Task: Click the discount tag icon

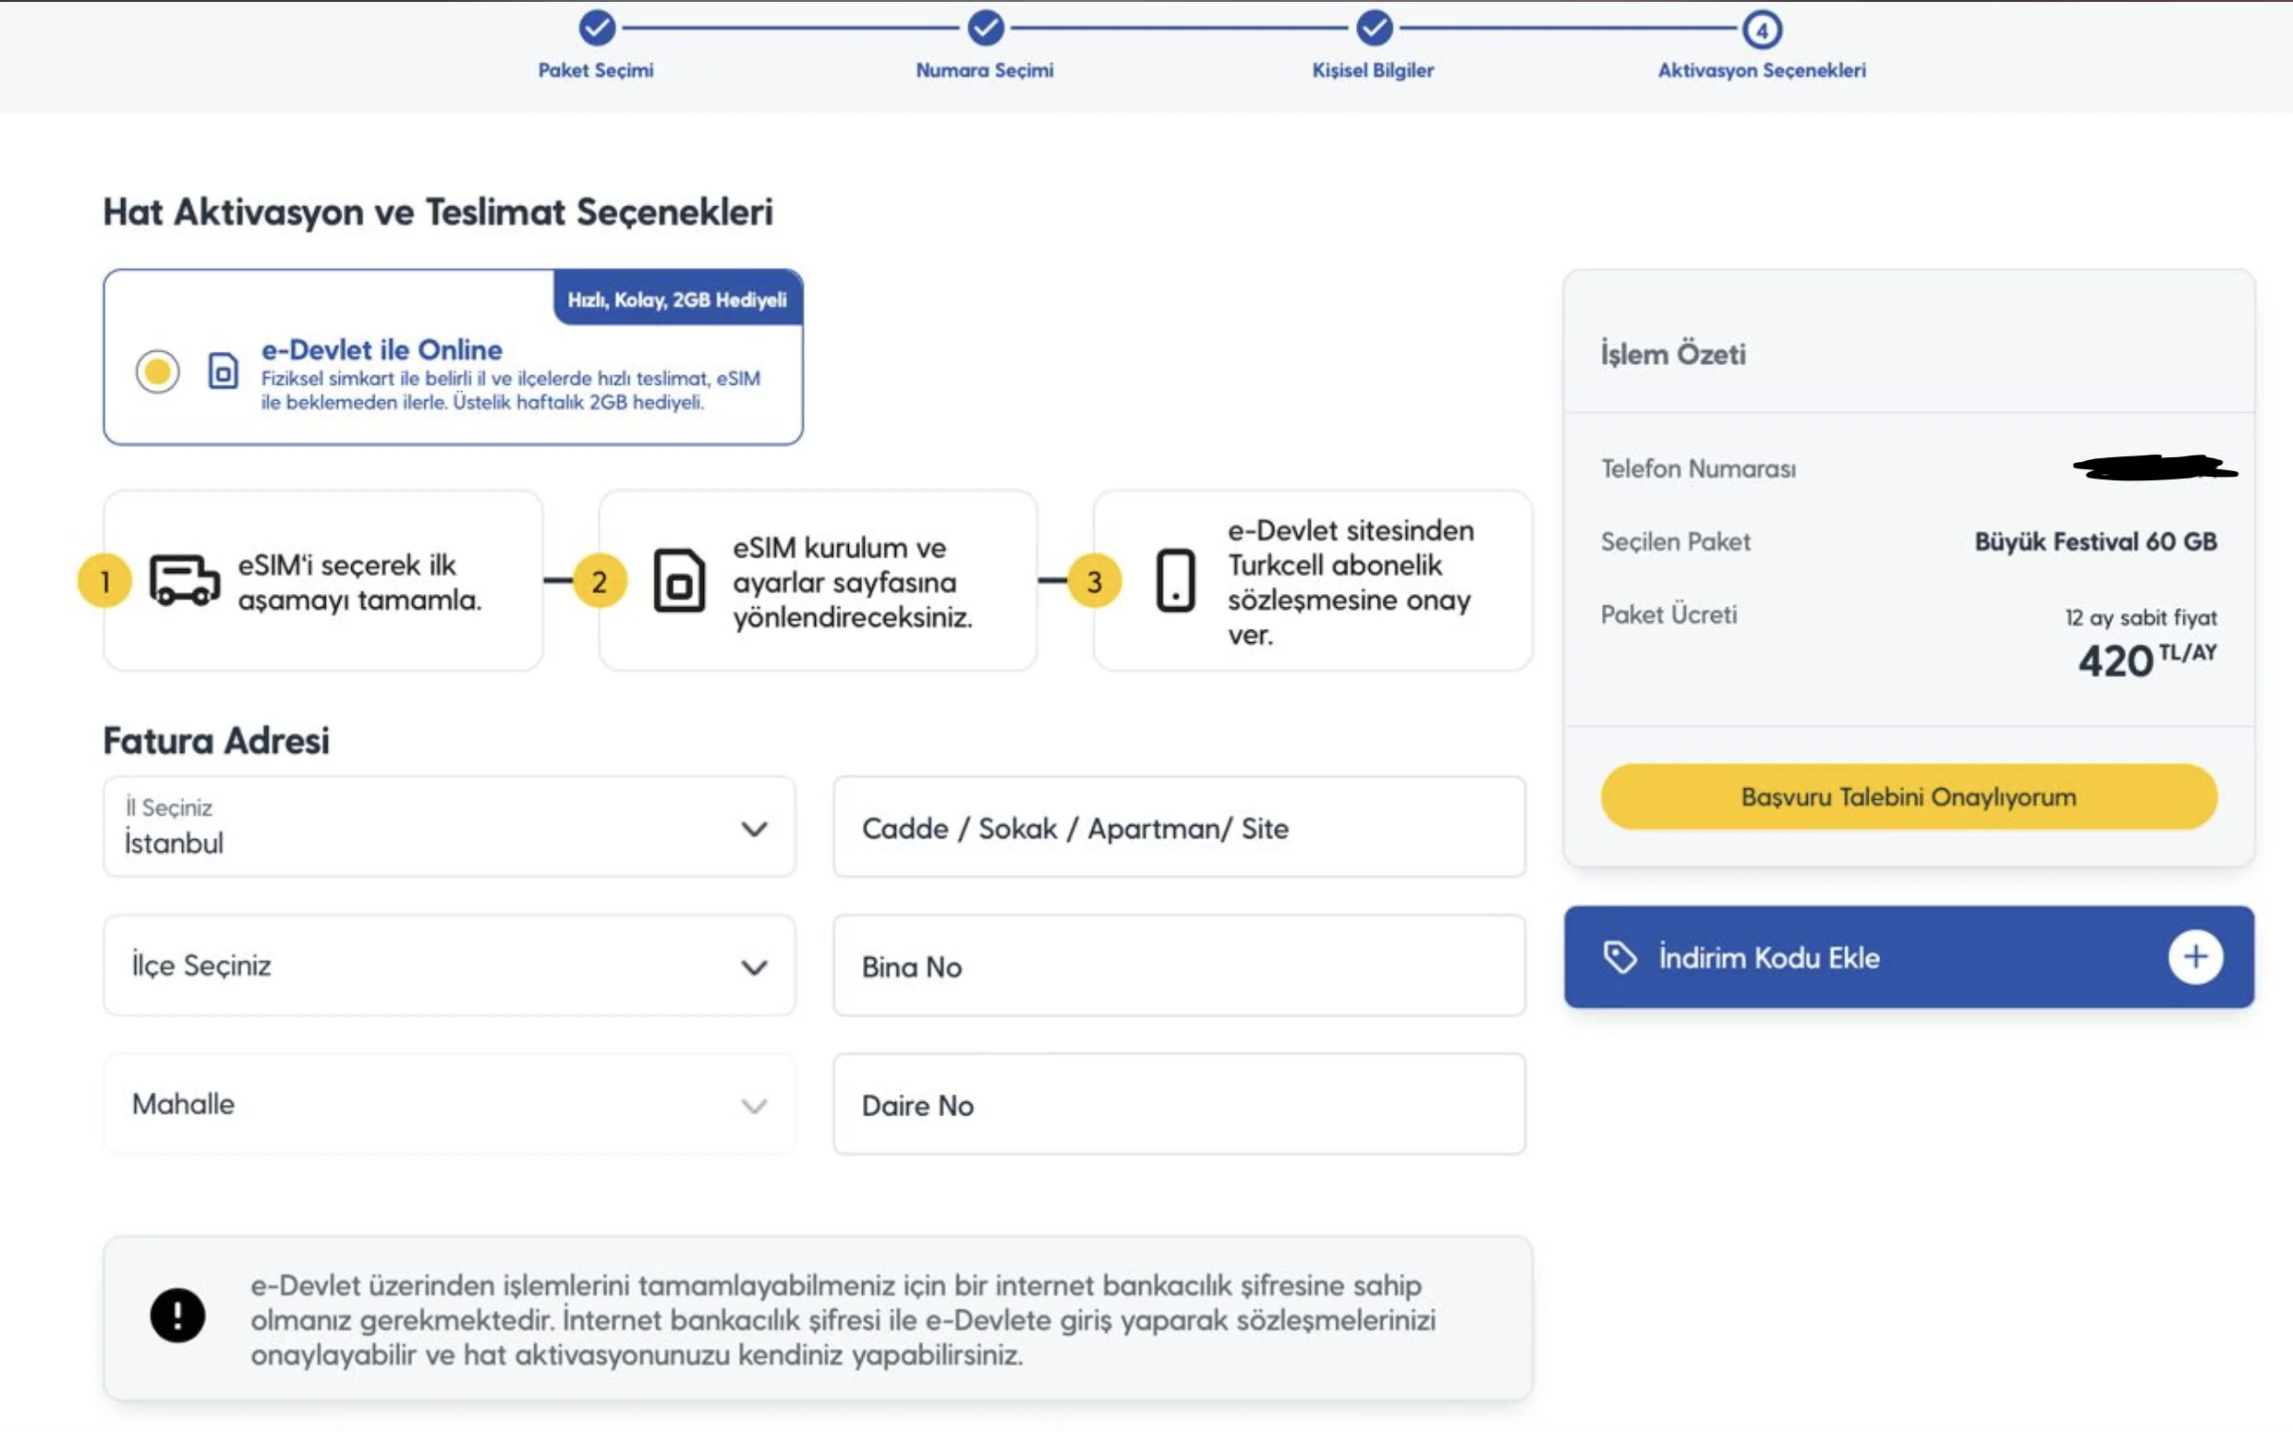Action: [x=1620, y=957]
